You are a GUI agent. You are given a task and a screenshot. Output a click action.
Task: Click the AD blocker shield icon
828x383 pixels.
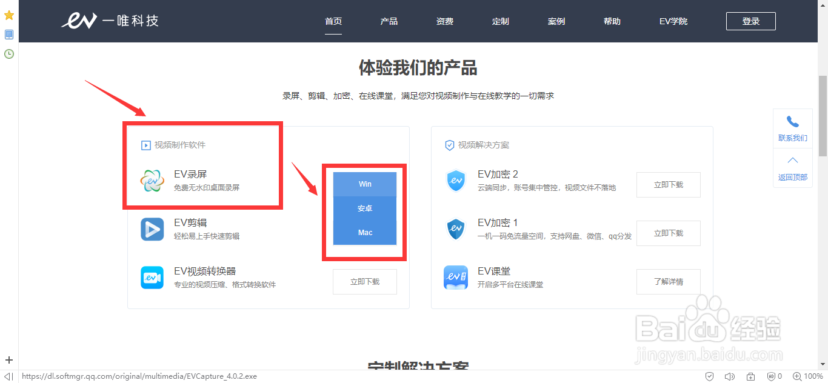(x=770, y=376)
